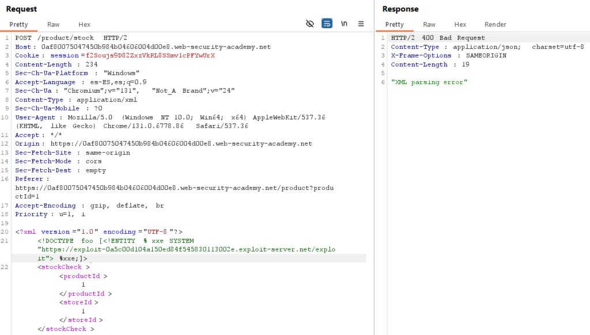Viewport: 590px width, 335px height.
Task: Click Content-Type application/xml in request
Action: (x=76, y=100)
